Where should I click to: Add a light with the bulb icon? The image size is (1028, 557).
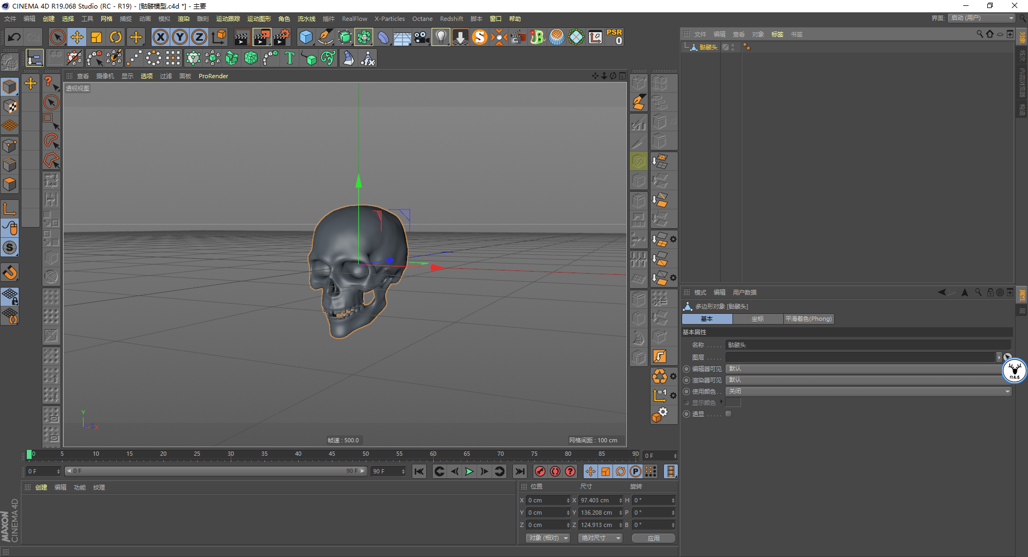(441, 37)
